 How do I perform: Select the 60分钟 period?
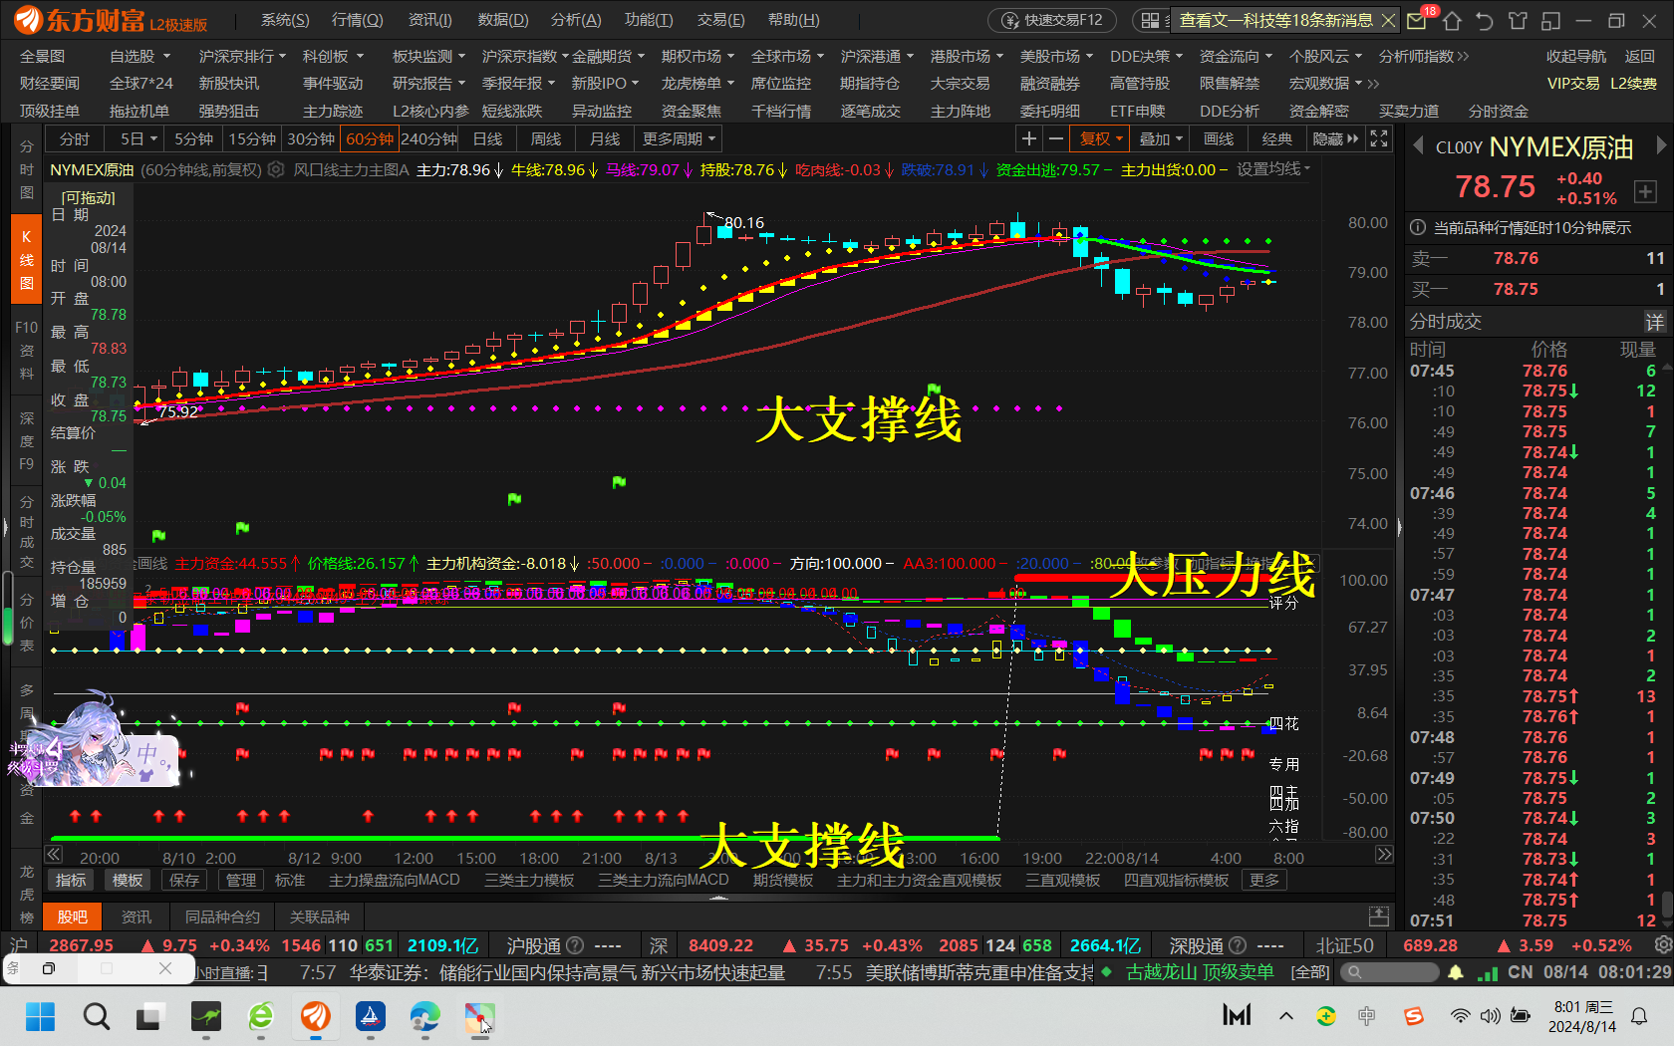pos(370,138)
